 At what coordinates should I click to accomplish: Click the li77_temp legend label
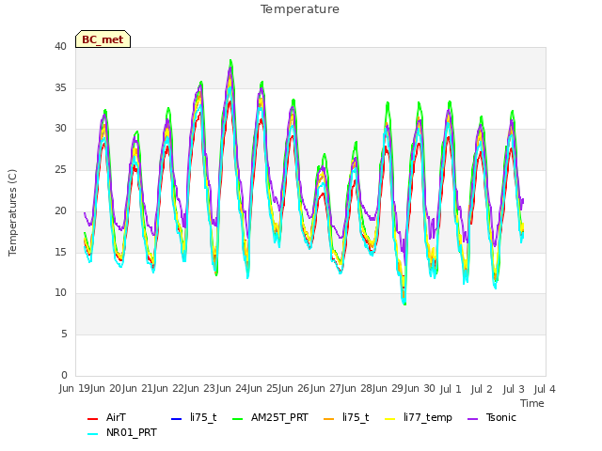428,417
